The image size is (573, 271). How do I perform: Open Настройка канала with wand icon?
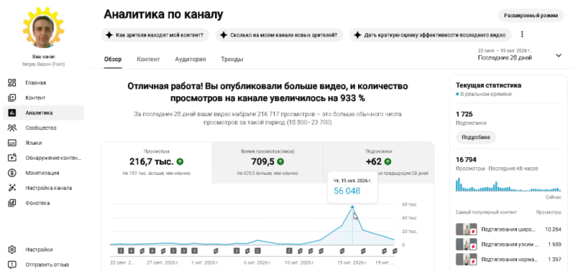pos(43,188)
